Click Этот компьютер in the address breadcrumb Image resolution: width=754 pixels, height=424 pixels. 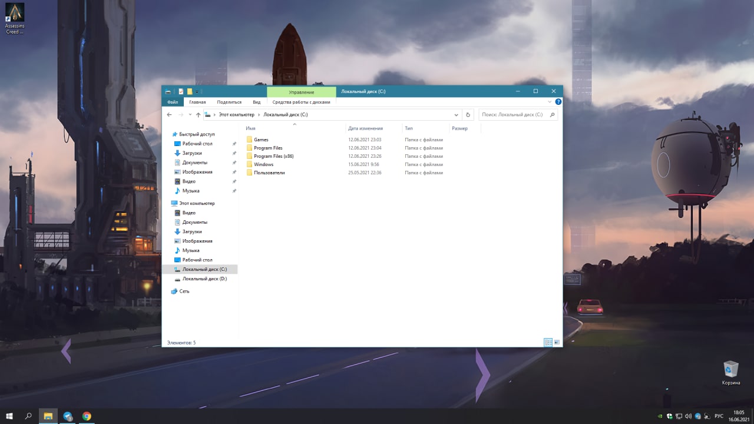(237, 115)
